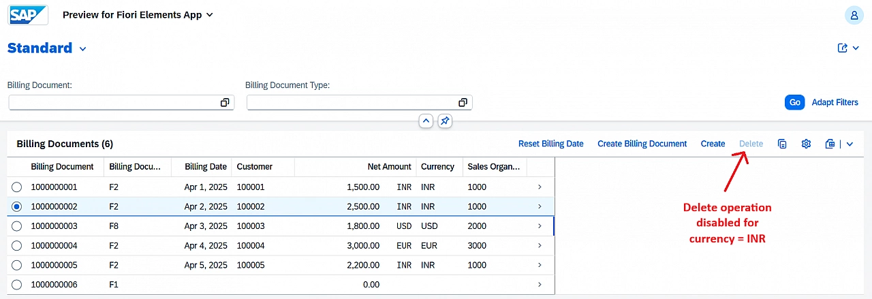Image resolution: width=872 pixels, height=299 pixels.
Task: Collapse the filter header with chevron
Action: point(426,121)
